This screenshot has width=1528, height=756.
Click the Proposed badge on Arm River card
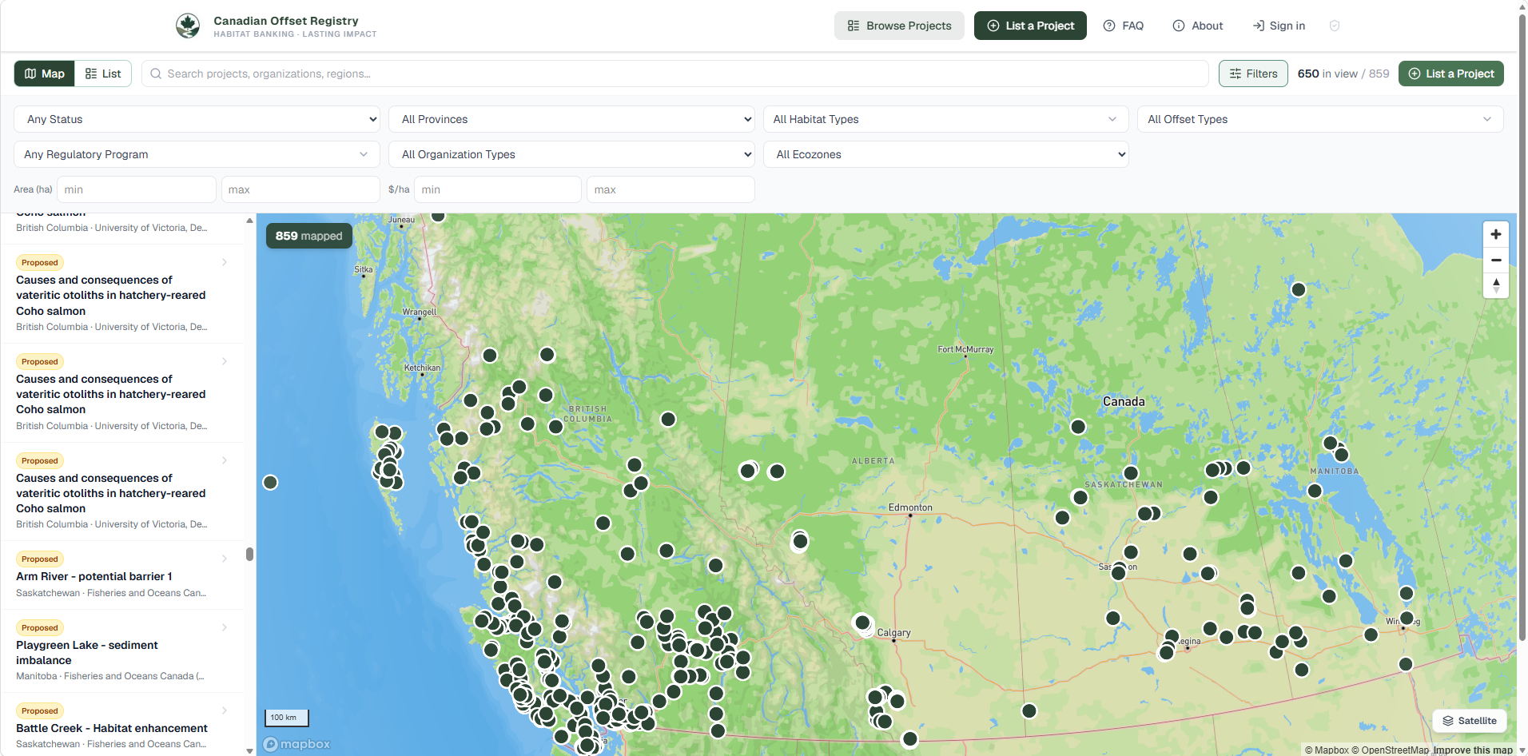[x=40, y=559]
